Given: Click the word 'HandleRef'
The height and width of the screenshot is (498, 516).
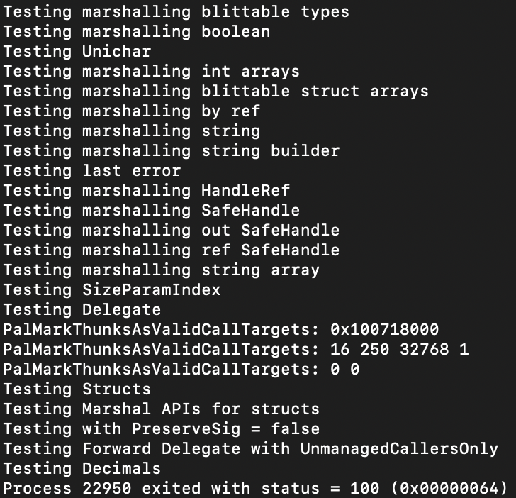Looking at the screenshot, I should click(x=245, y=191).
